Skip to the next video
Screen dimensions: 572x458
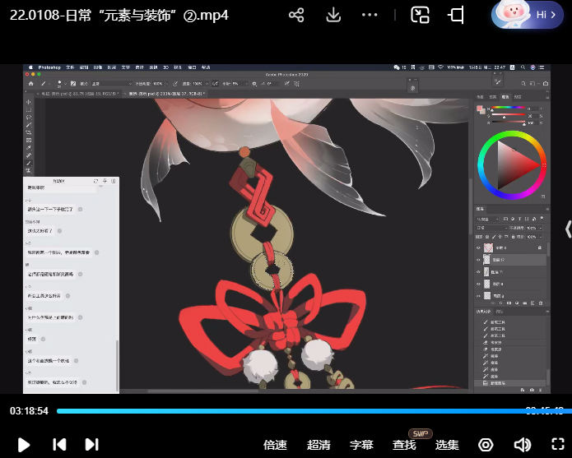tap(91, 445)
